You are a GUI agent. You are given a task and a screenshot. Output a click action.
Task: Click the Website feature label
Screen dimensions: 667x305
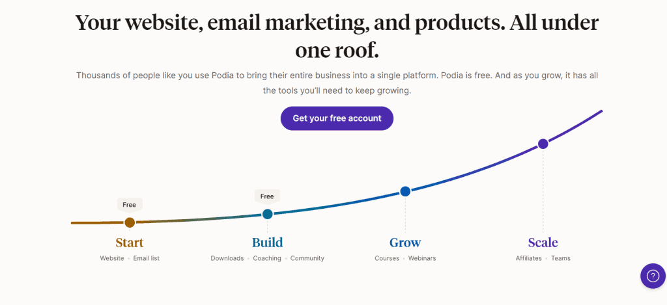(112, 258)
